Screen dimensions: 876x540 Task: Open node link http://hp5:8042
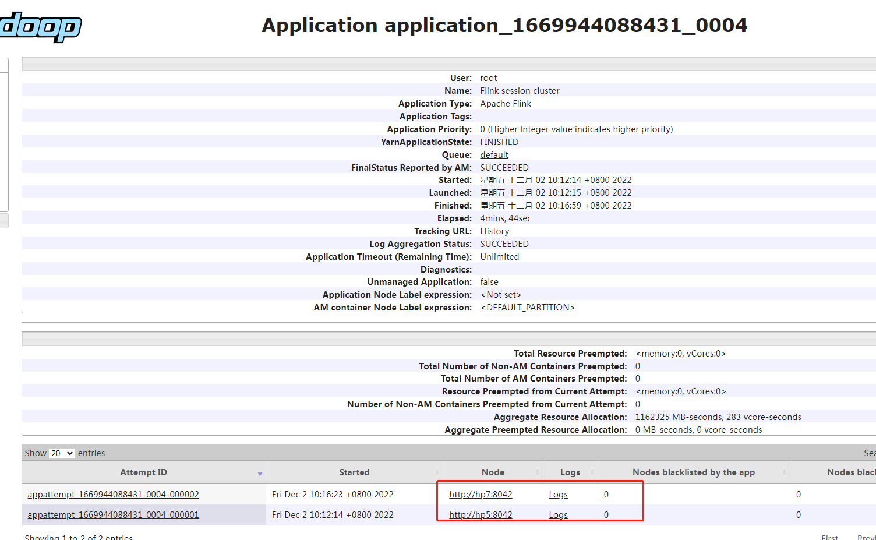pyautogui.click(x=481, y=515)
